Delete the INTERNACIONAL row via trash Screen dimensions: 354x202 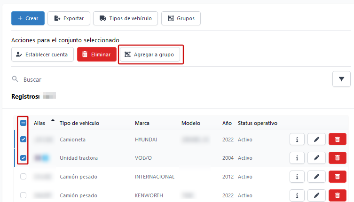coord(337,177)
